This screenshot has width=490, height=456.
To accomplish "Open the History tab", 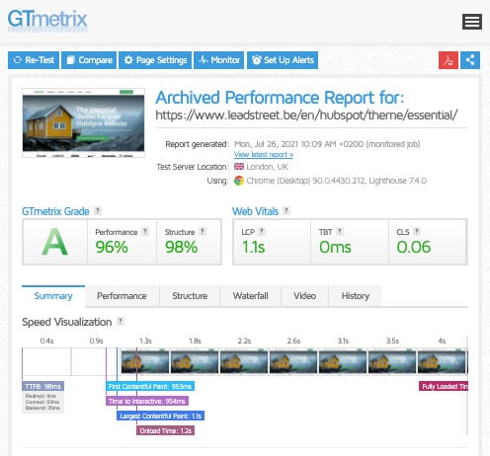I will [x=355, y=296].
